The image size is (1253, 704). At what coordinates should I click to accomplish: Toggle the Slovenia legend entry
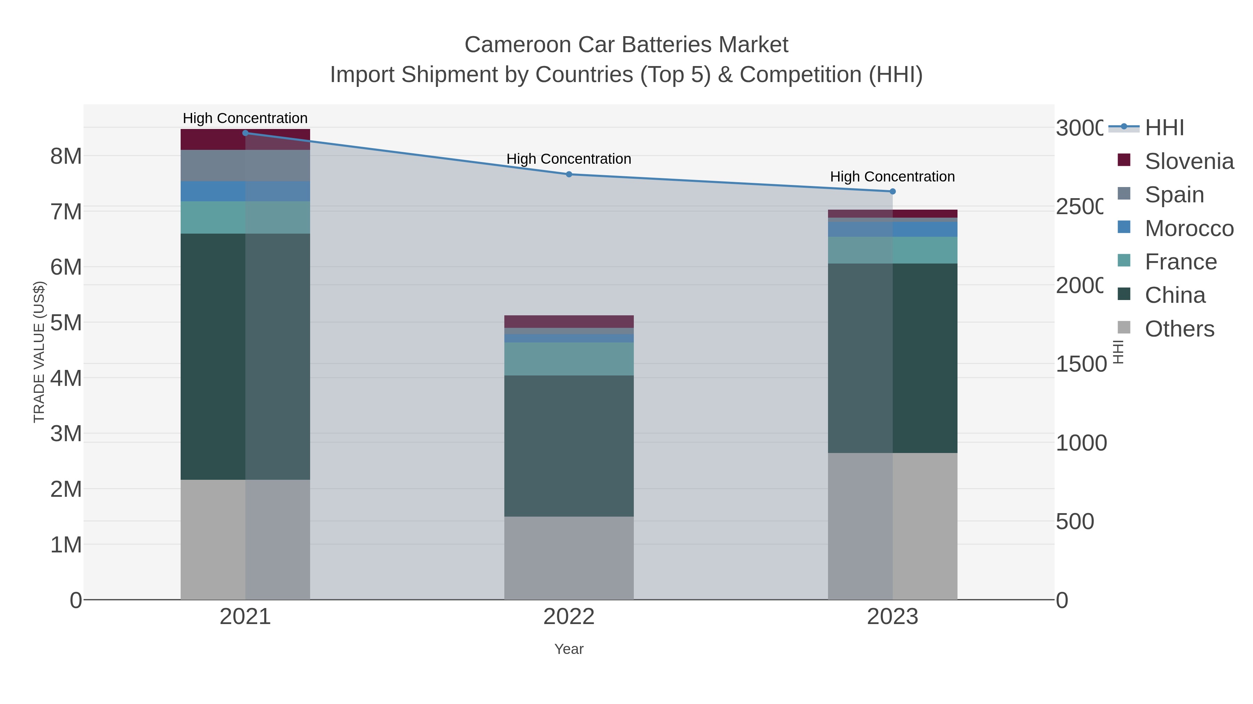pos(1176,161)
